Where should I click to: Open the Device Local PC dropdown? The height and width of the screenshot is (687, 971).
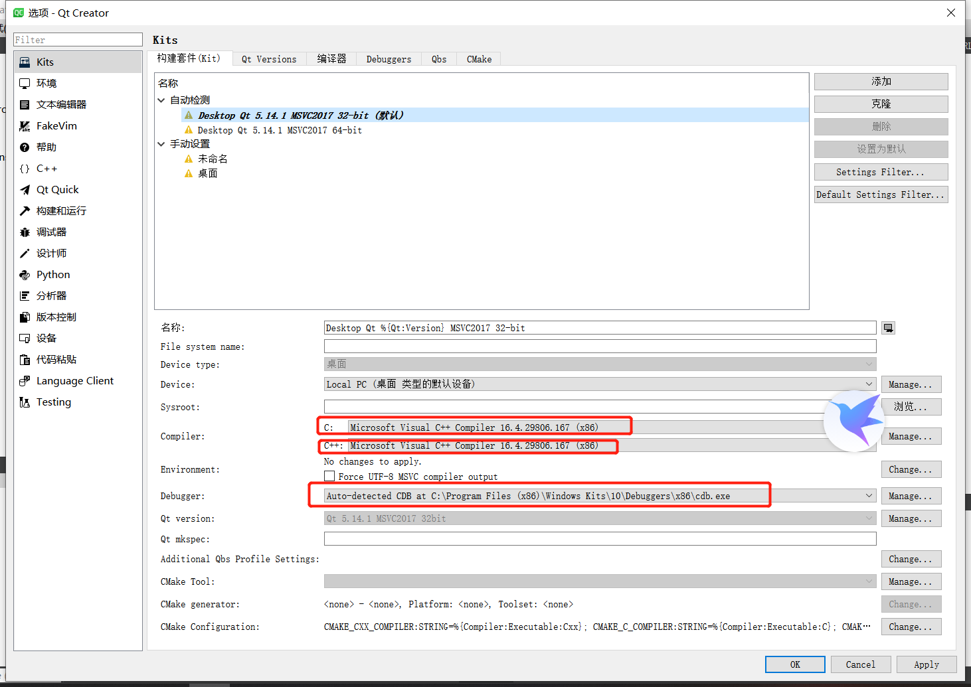600,384
